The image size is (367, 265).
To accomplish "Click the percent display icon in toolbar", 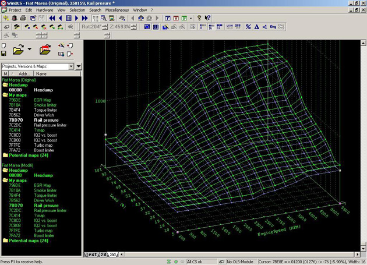I will pyautogui.click(x=248, y=27).
